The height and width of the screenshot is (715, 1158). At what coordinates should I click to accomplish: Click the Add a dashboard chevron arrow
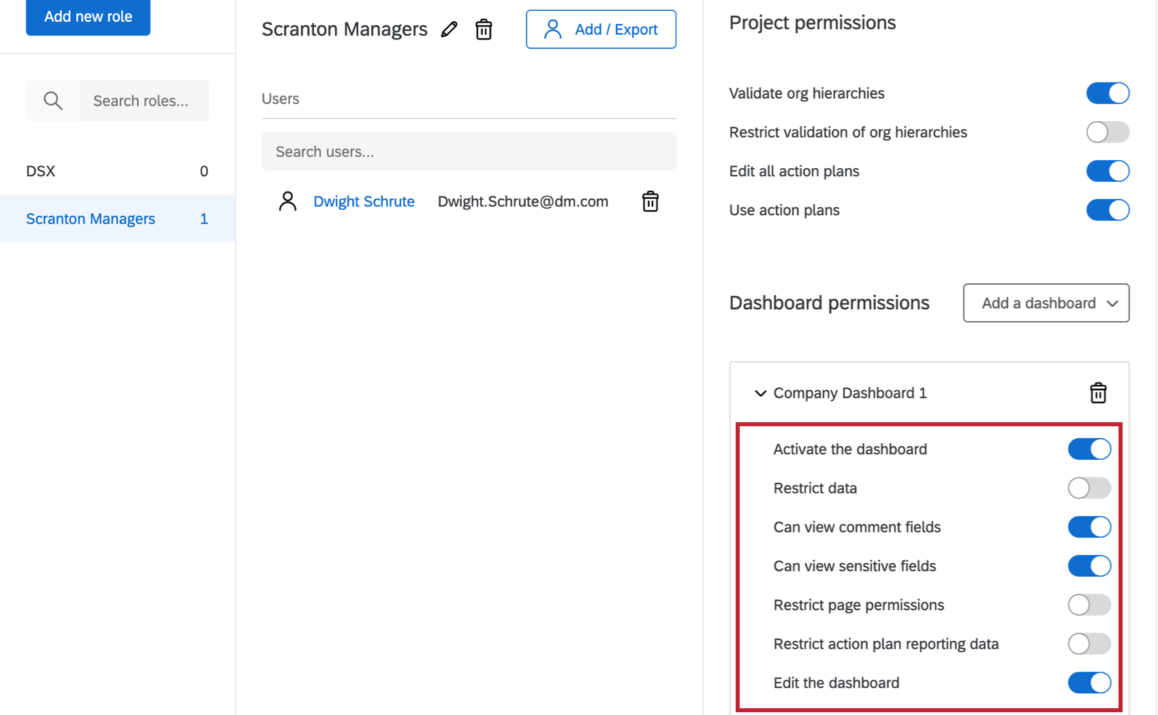[1114, 303]
